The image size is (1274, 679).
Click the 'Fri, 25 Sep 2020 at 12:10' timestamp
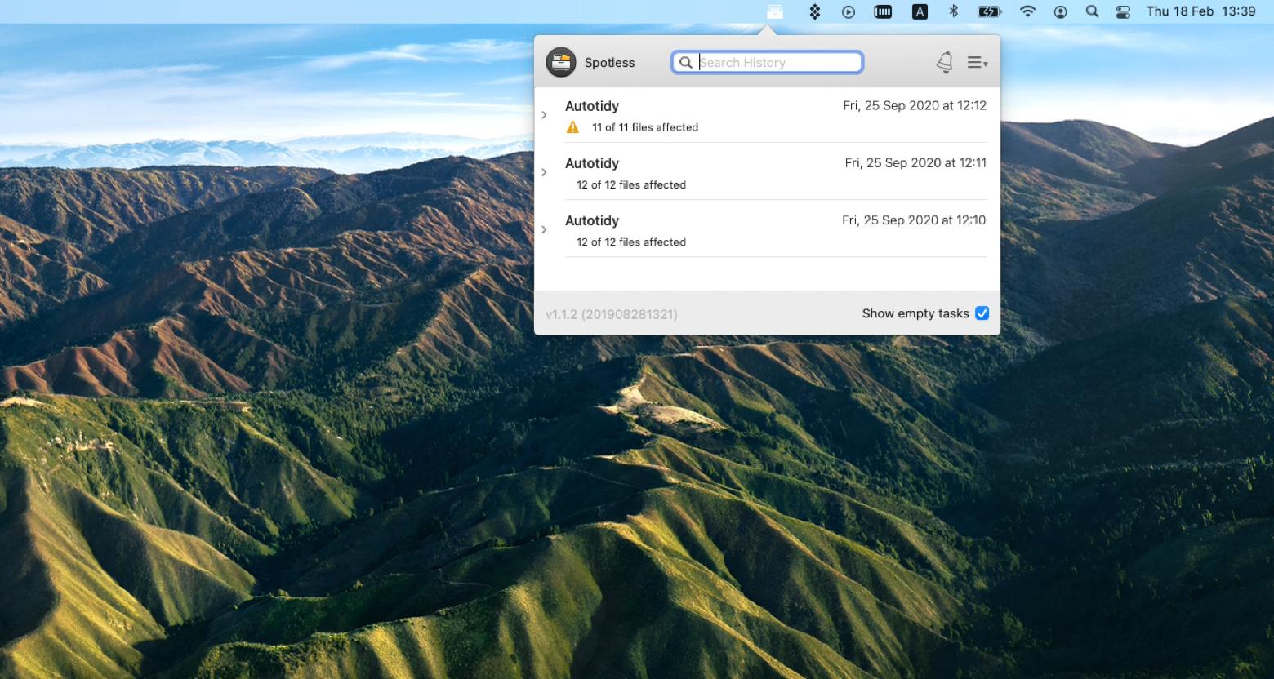tap(914, 220)
